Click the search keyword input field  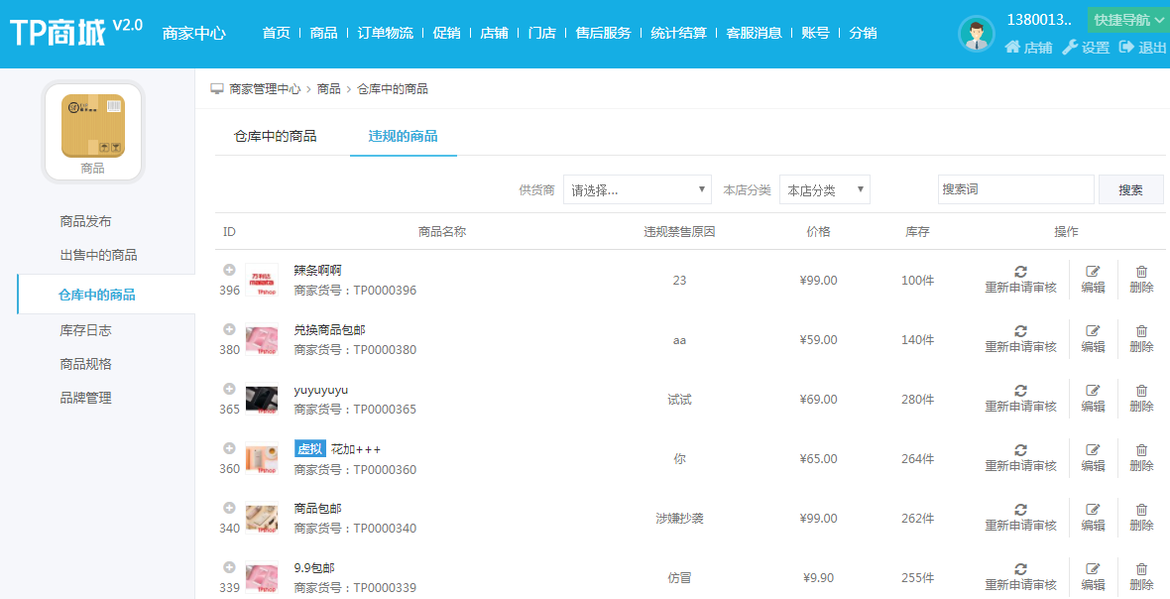1015,189
